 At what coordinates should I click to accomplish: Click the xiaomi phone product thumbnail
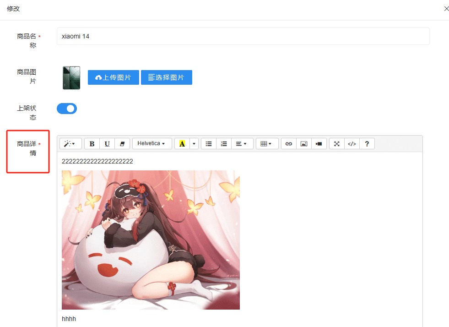(x=71, y=78)
